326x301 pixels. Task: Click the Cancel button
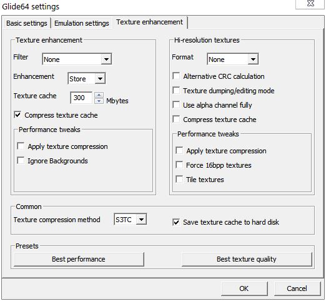[x=297, y=288]
